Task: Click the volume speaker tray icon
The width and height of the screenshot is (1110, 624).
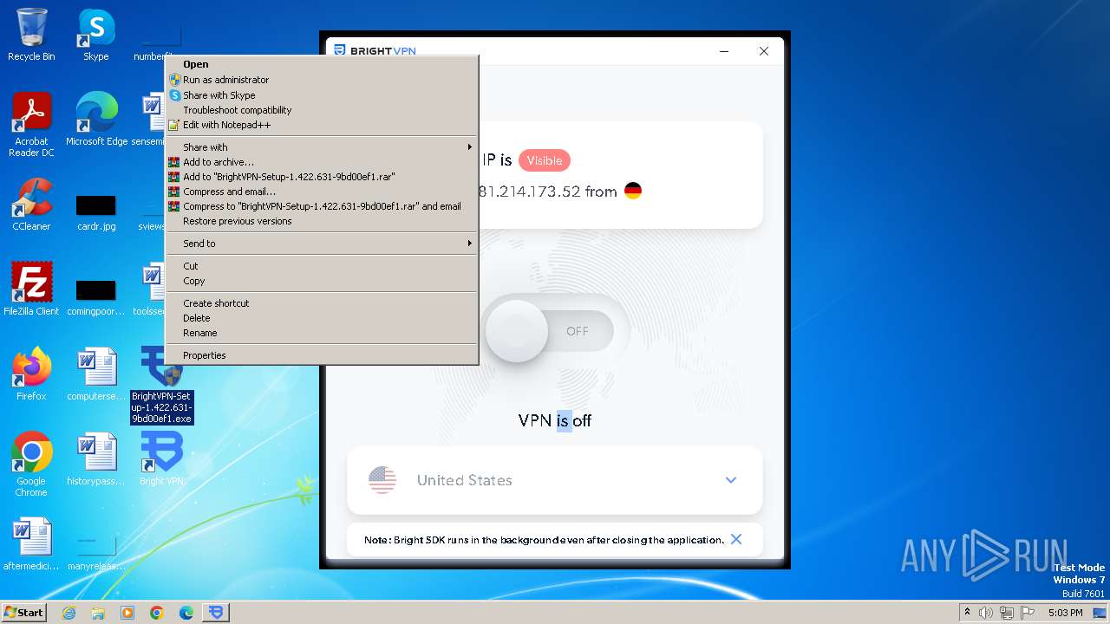Action: coord(986,613)
